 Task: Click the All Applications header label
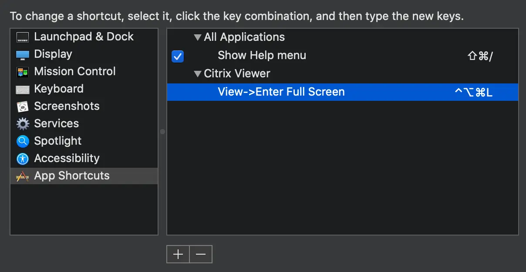pos(244,37)
